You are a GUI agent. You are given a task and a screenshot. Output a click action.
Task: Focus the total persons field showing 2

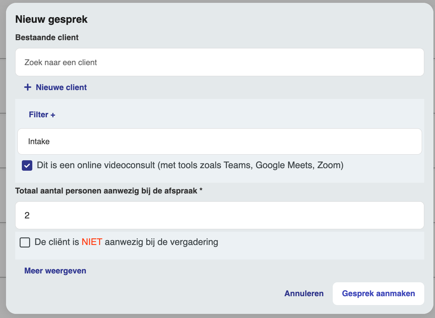tap(219, 215)
